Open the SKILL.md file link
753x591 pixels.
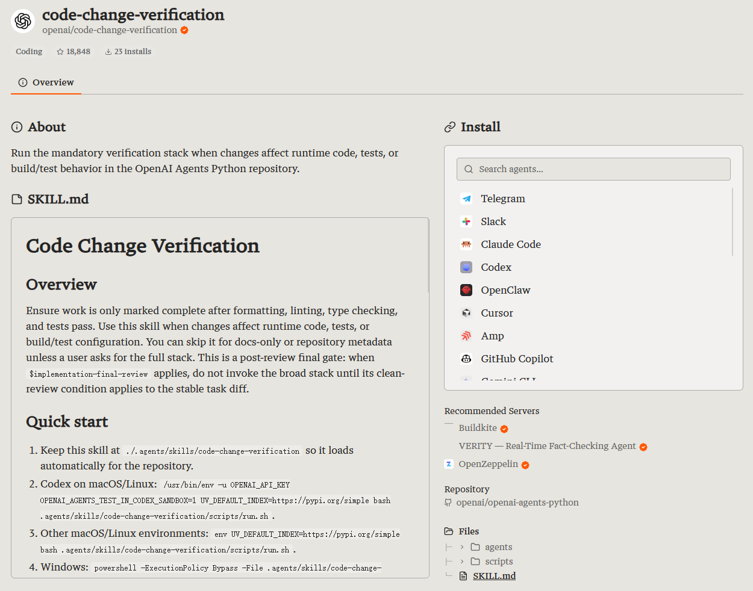coord(494,576)
